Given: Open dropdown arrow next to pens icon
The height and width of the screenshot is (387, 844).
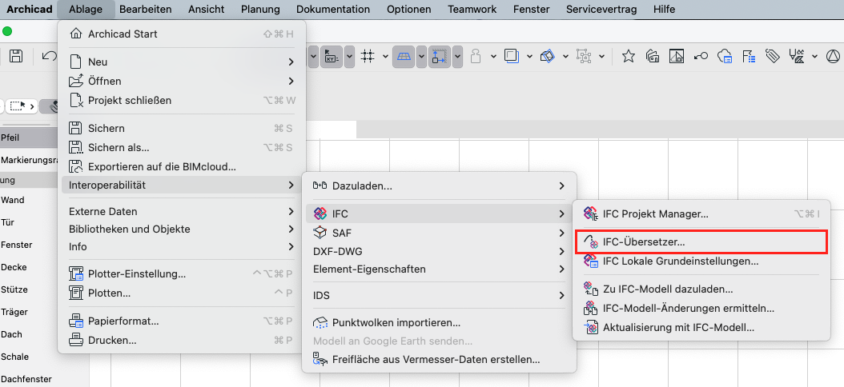Looking at the screenshot, I should 815,56.
